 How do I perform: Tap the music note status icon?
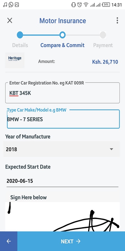(x=5, y=5)
